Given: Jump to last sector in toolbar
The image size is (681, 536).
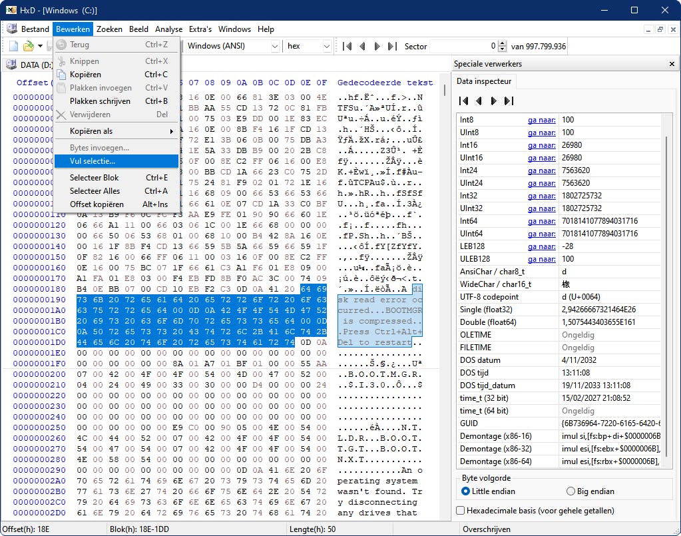Looking at the screenshot, I should tap(392, 47).
